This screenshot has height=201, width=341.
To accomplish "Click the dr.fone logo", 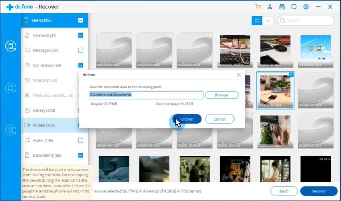I will click(20, 7).
